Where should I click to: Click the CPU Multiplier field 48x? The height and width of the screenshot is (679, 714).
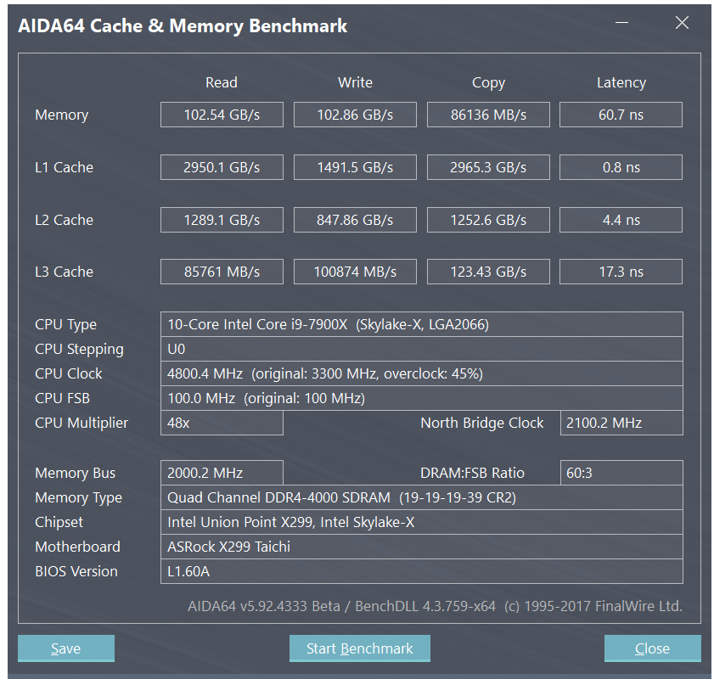point(222,423)
